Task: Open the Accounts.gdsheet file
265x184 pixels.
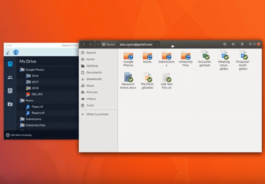Action: [205, 56]
